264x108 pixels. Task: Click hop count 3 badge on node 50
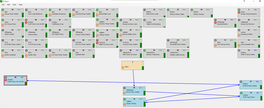pos(239,20)
